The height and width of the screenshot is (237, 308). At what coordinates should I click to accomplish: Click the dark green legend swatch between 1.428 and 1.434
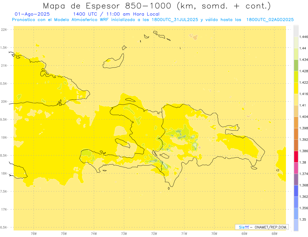(296, 65)
